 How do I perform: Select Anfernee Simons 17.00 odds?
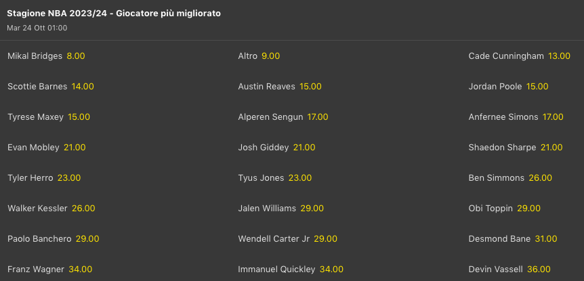pyautogui.click(x=553, y=117)
